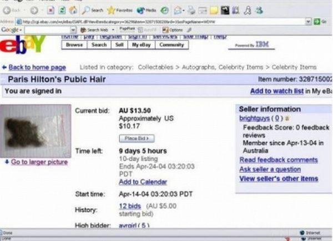The image size is (333, 241).
Task: Click the highlighter pen icon on the Google toolbar
Action: click(x=189, y=30)
